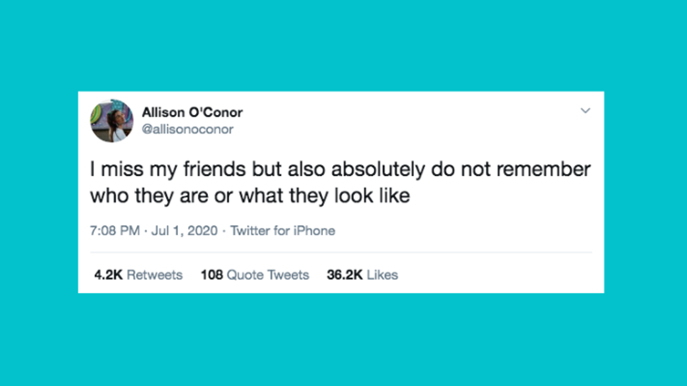View the 4.2K Retweets list
This screenshot has width=687, height=386.
138,275
